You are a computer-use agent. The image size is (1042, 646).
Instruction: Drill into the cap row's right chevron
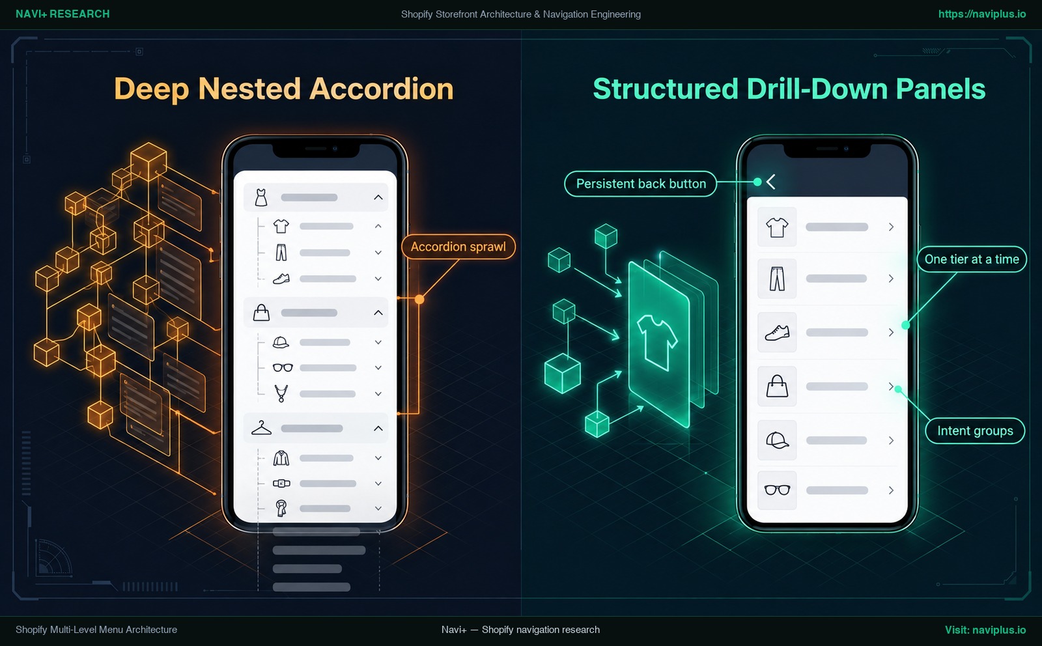pos(891,441)
